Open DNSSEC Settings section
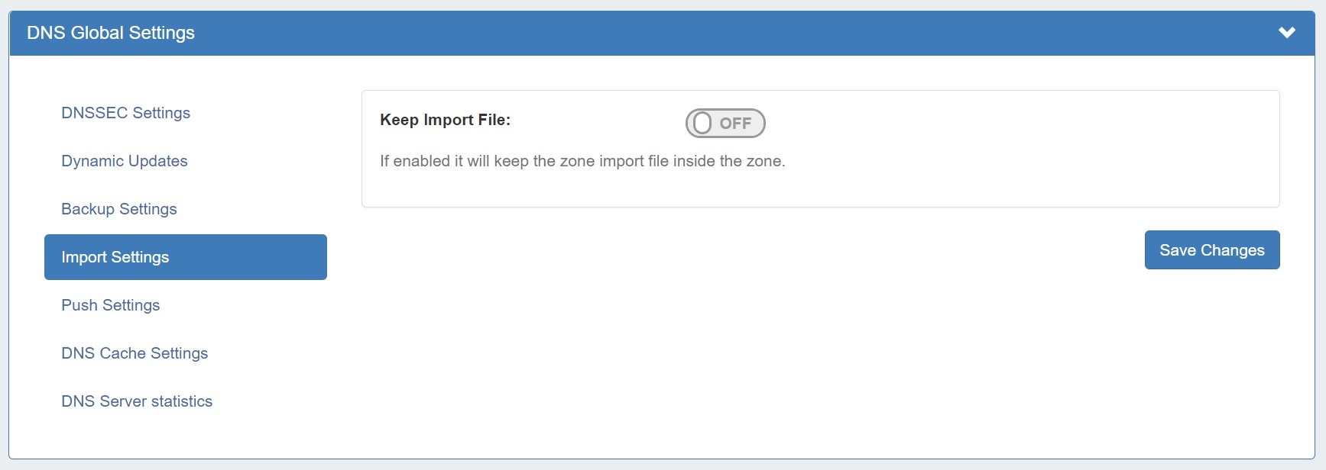The width and height of the screenshot is (1326, 470). click(126, 113)
